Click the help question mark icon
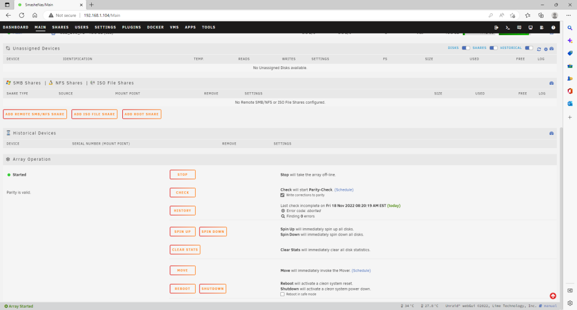This screenshot has width=577, height=310. [x=553, y=28]
